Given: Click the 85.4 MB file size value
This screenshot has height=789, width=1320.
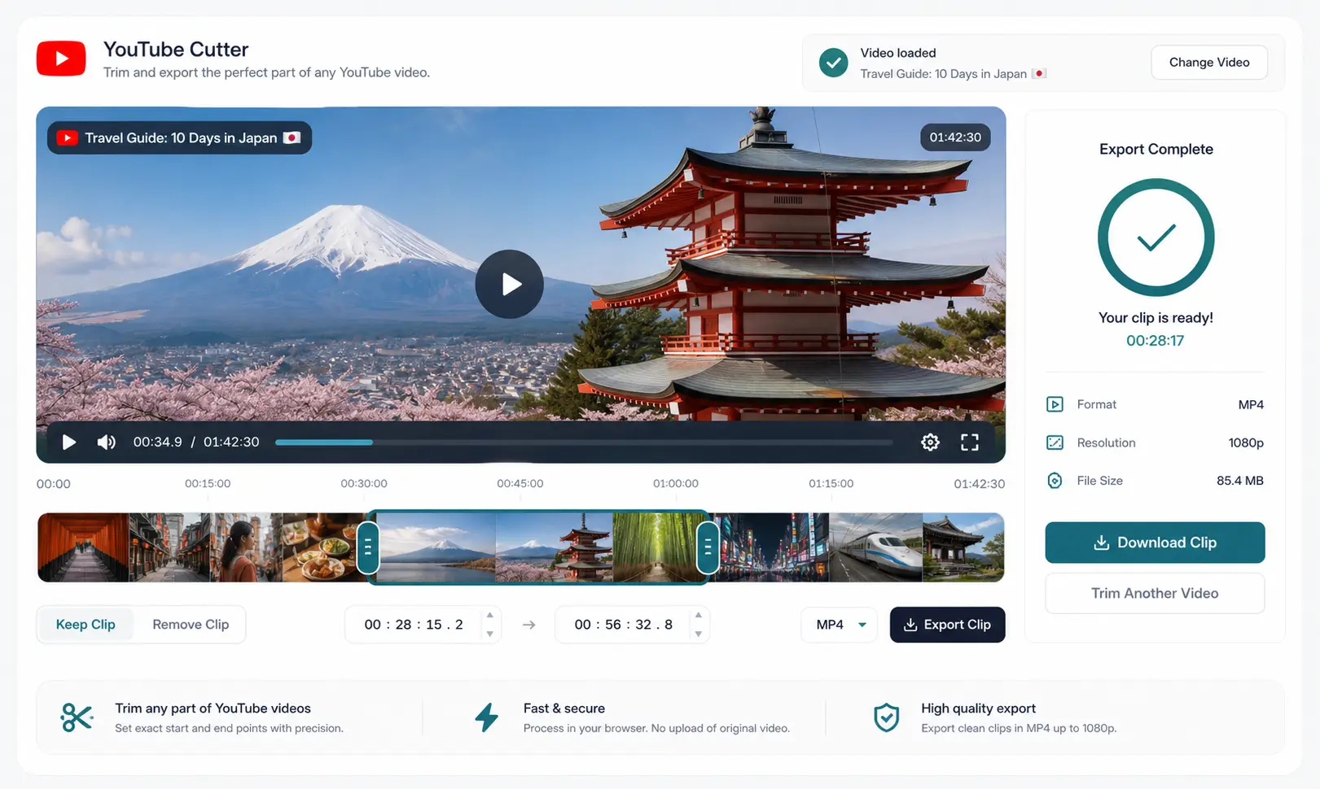Looking at the screenshot, I should click(1239, 481).
